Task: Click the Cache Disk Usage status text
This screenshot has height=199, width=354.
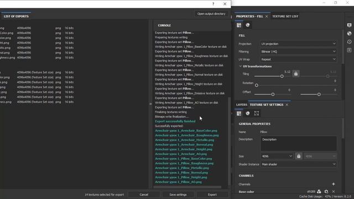Action: pos(315,197)
